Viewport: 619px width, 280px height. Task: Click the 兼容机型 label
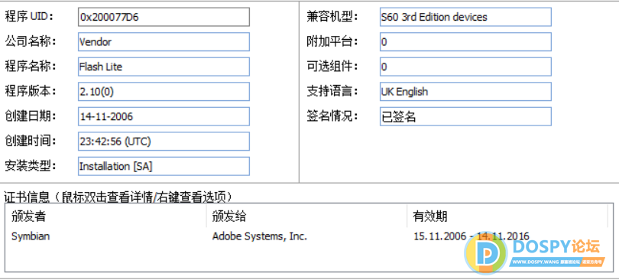[332, 17]
